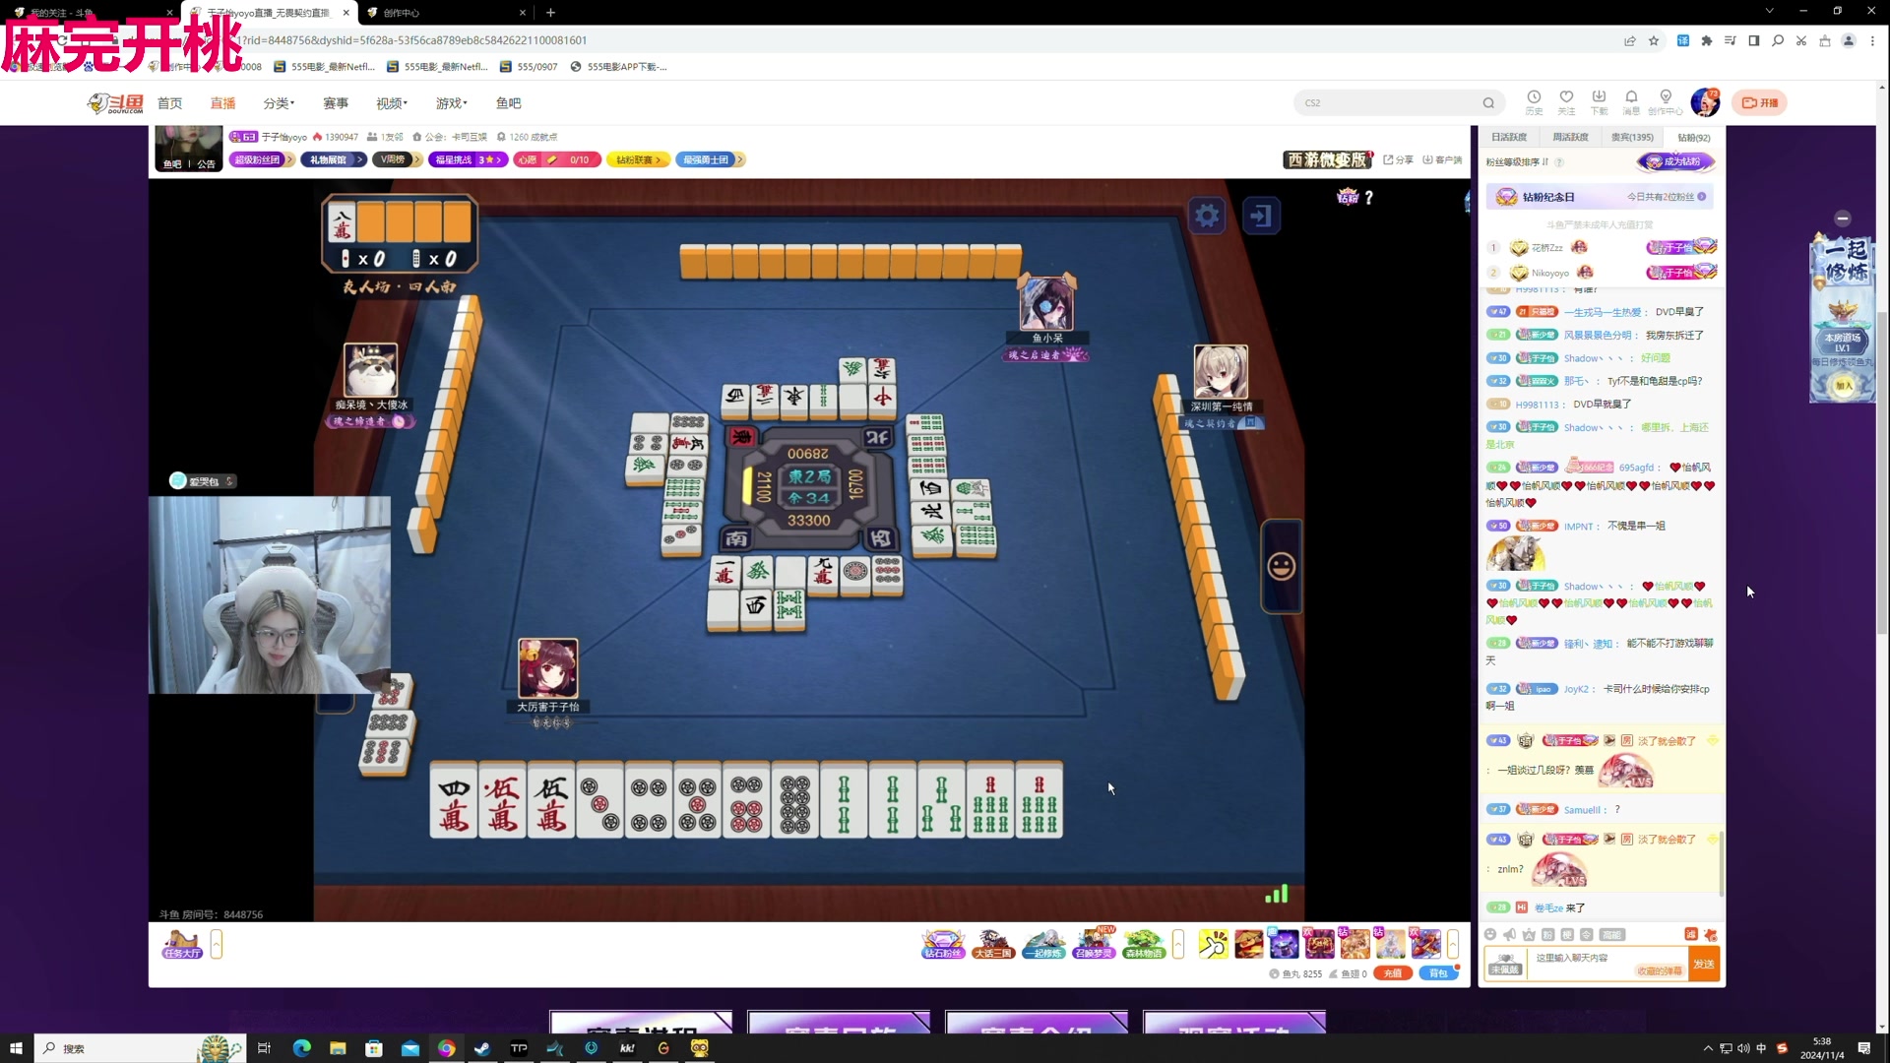Select the 鱼吧 navigation item
The width and height of the screenshot is (1890, 1063).
pyautogui.click(x=508, y=103)
